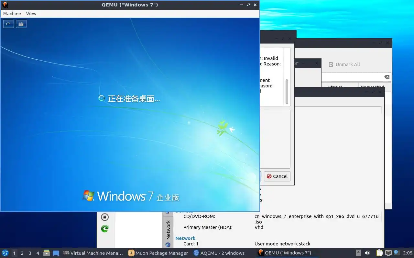Switch to the Virtual Machine Manager task
The height and width of the screenshot is (258, 414).
[93, 253]
